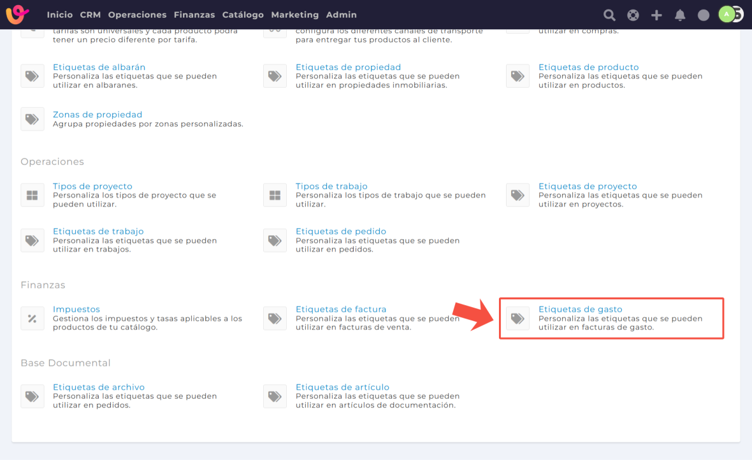Open the Etiquetas de factura link
This screenshot has height=460, width=752.
[341, 310]
